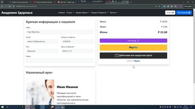Viewport: 195px width, 109px height.
Task: Open a new browser tab with the plus icon
Action: click(x=131, y=2)
